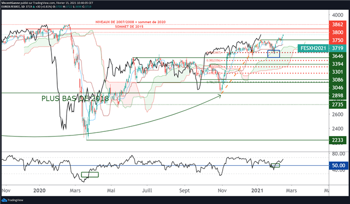Select the 'SOMMET DE 2015' annotation
The height and width of the screenshot is (204, 350).
[129, 27]
